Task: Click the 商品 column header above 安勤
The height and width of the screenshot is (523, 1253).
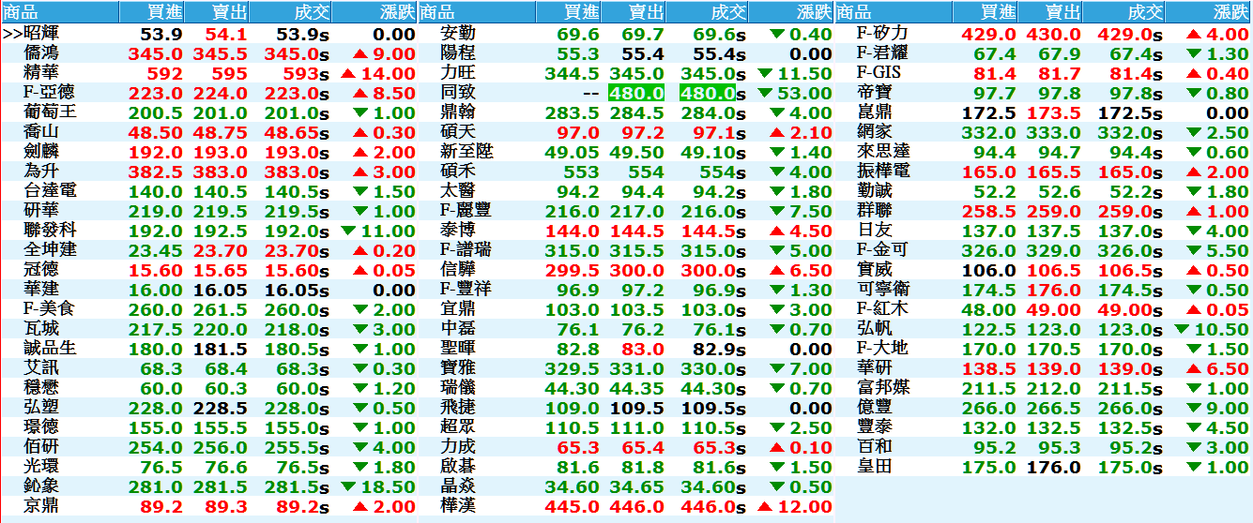Action: pyautogui.click(x=435, y=12)
